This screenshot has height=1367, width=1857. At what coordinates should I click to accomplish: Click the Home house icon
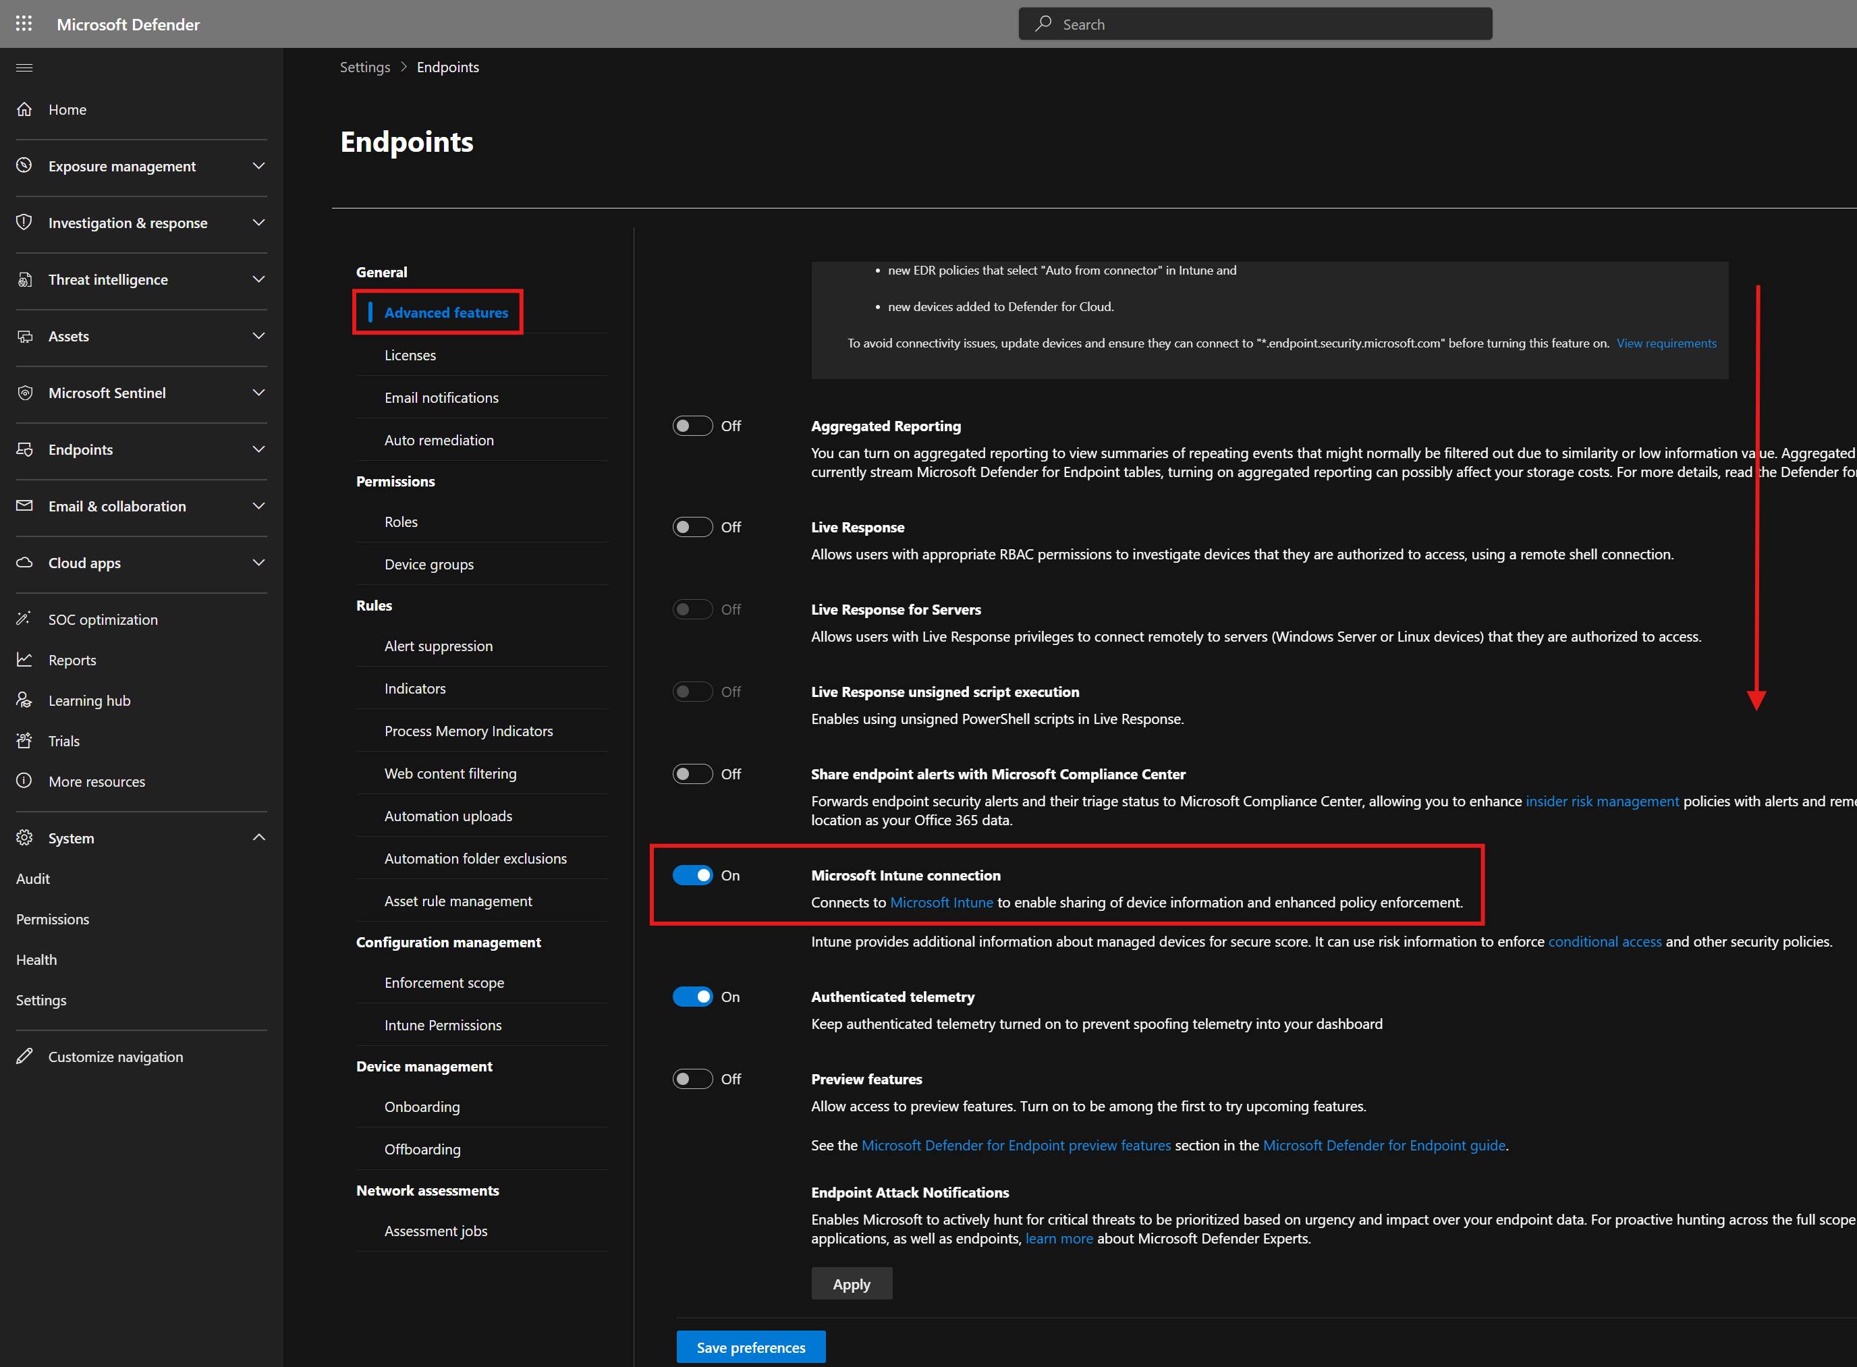[x=24, y=109]
